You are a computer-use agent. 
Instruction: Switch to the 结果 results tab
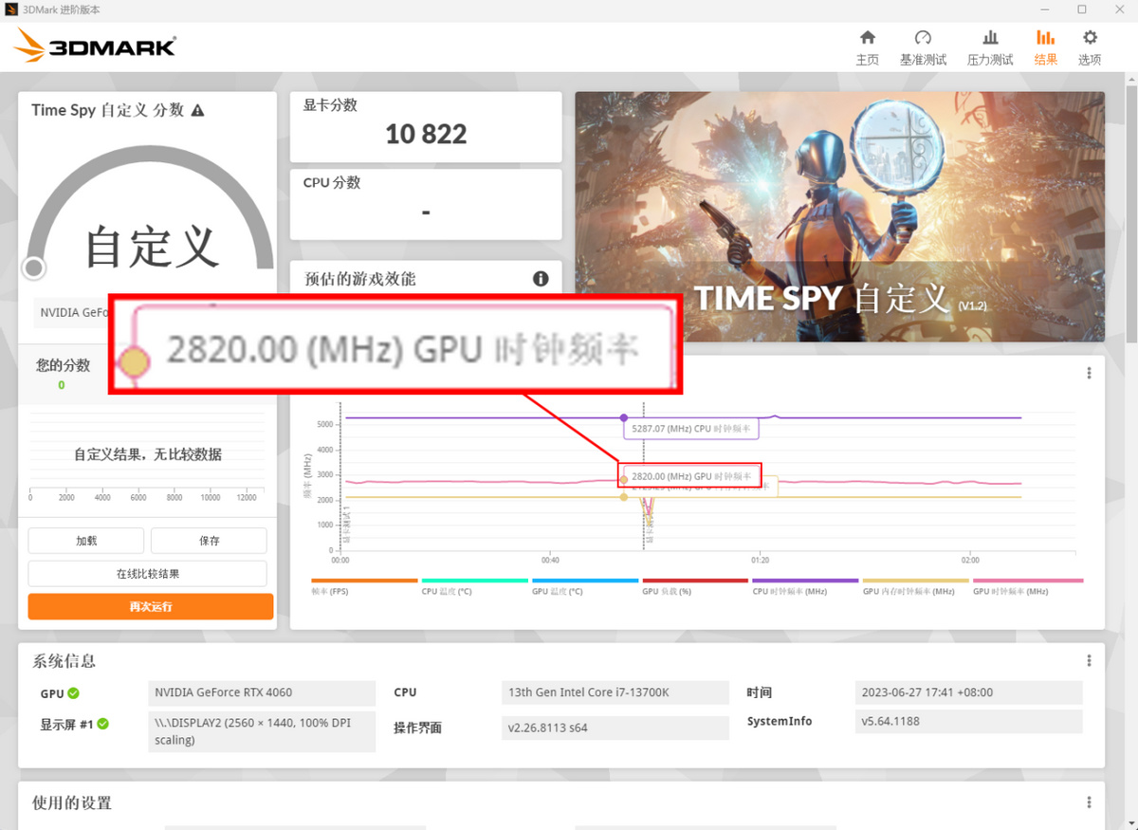click(1045, 48)
